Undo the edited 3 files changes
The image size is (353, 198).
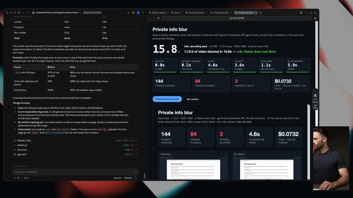(118, 141)
